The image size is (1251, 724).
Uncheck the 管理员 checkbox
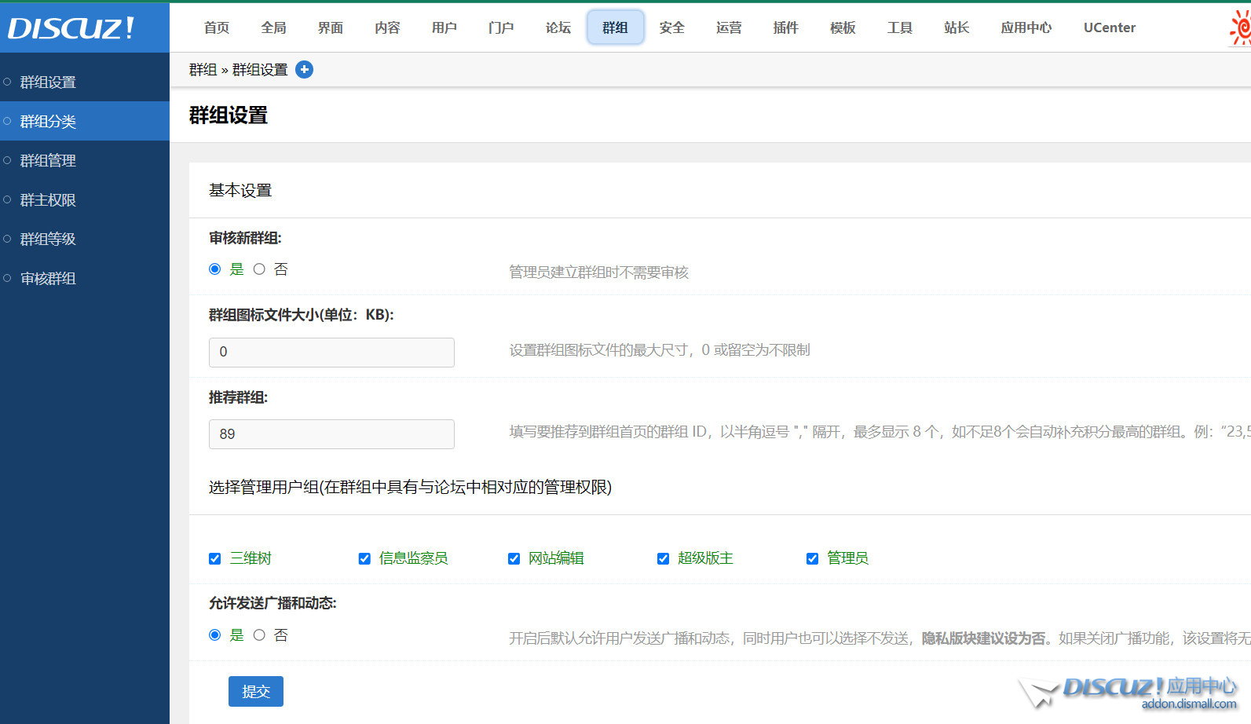[x=812, y=559]
